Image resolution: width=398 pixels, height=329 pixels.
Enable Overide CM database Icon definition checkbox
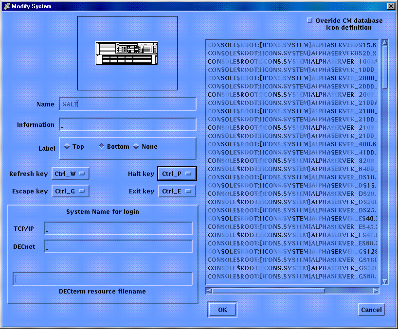tap(309, 20)
